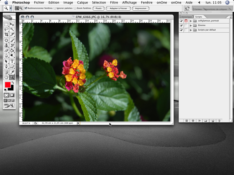Image resolution: width=234 pixels, height=175 pixels.
Task: Select the Brush tool
Action: point(12,40)
